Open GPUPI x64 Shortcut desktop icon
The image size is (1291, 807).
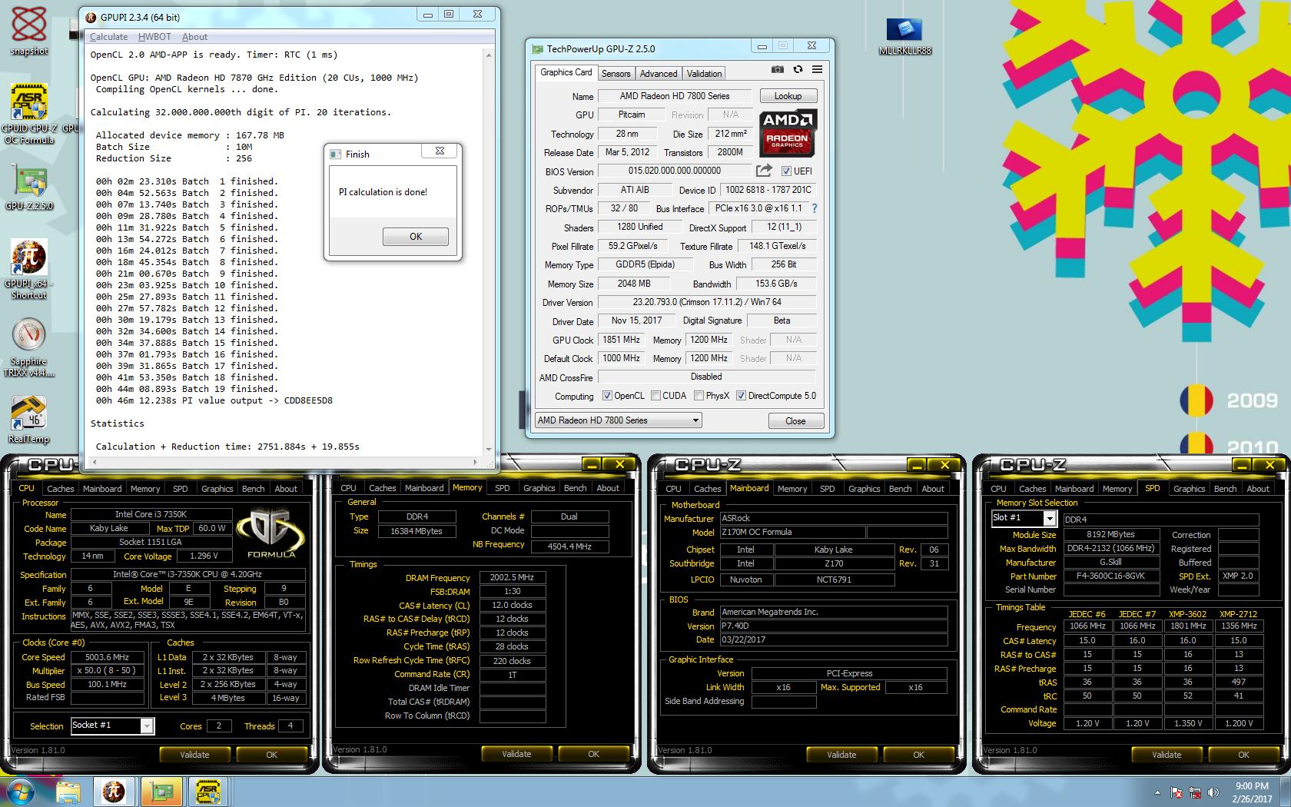pyautogui.click(x=29, y=268)
